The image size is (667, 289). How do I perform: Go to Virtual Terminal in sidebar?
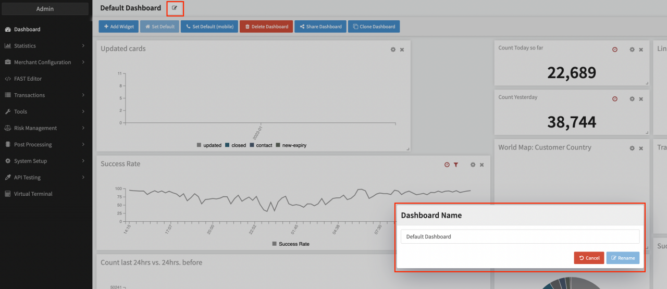coord(33,194)
